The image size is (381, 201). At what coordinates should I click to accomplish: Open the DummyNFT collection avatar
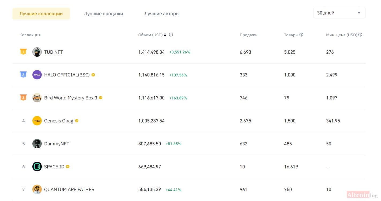coord(37,144)
